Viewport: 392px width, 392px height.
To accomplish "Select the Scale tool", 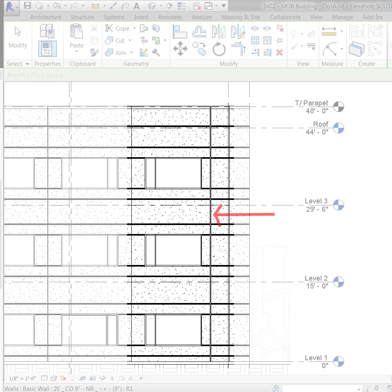I will coord(267,40).
